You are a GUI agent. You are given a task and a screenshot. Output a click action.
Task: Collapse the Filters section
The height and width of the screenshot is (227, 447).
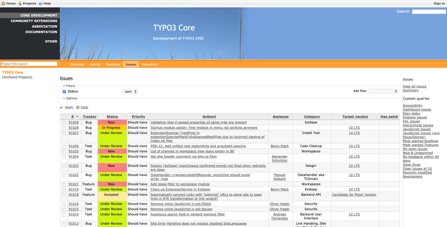coord(64,86)
